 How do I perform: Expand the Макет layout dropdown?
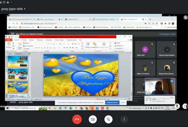[x=27, y=43]
